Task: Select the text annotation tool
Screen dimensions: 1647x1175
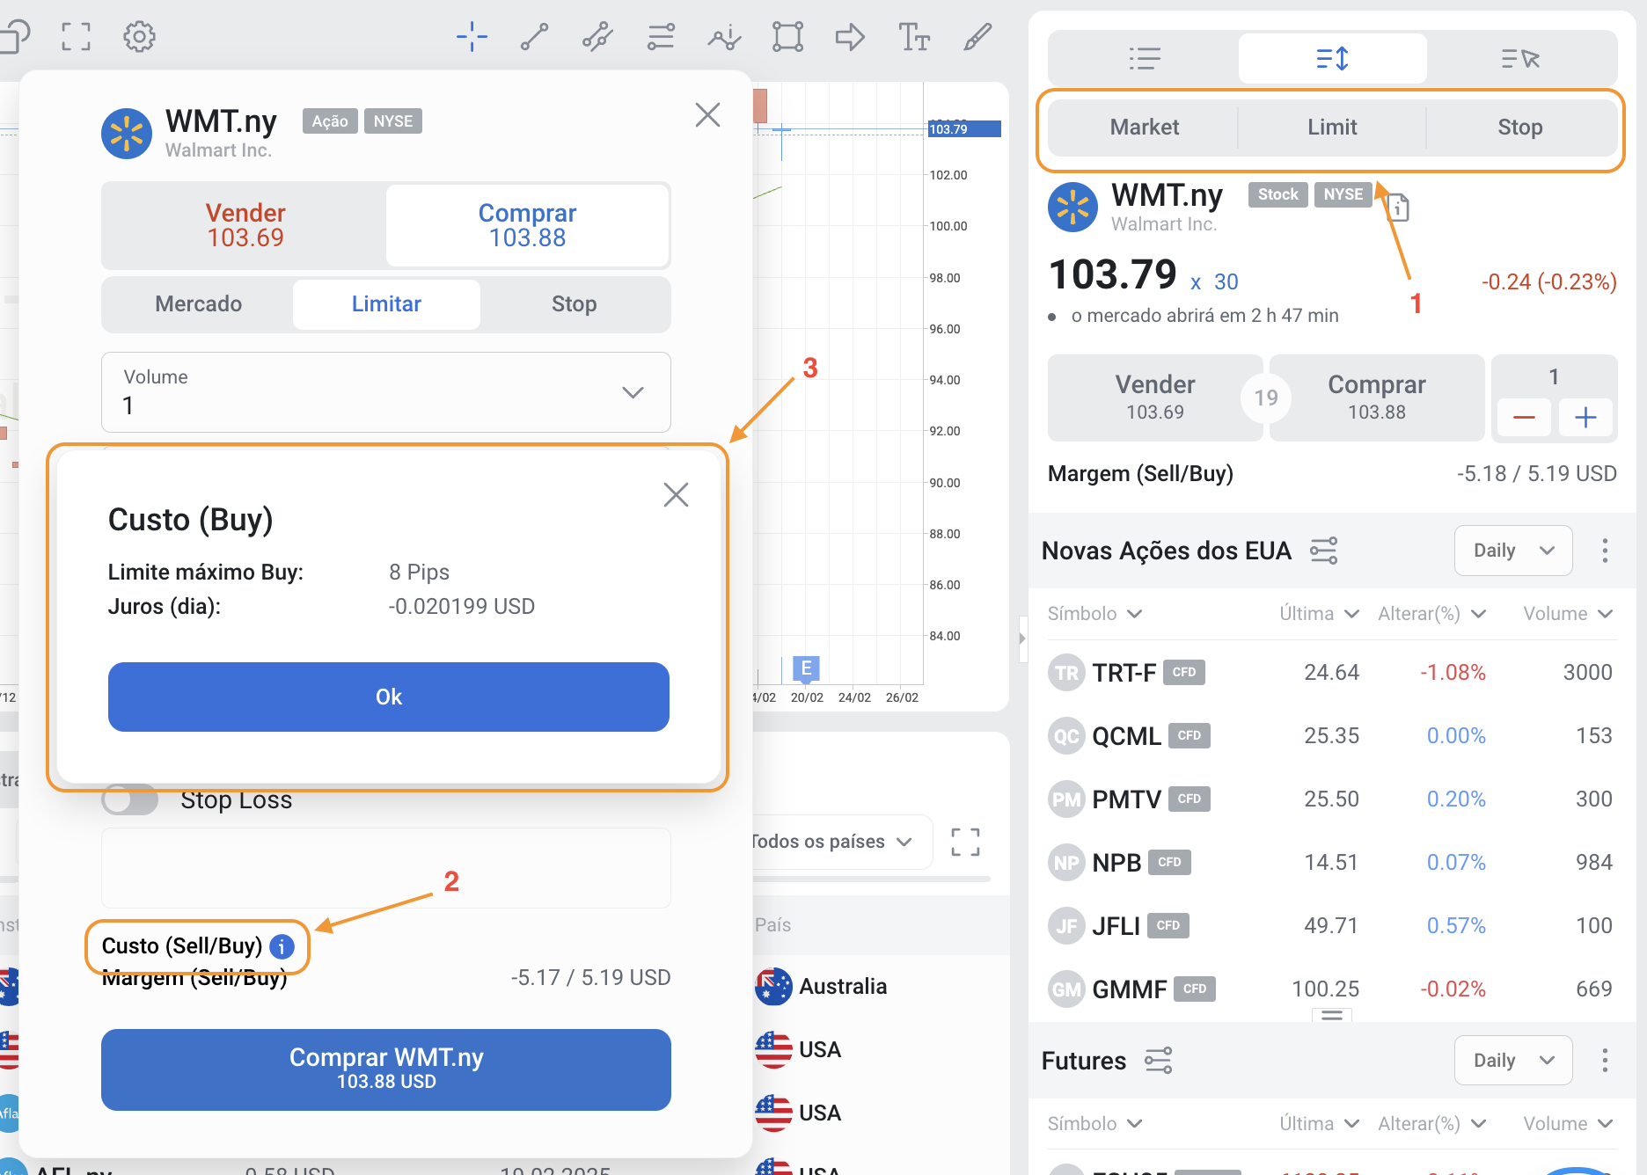Action: coord(914,37)
